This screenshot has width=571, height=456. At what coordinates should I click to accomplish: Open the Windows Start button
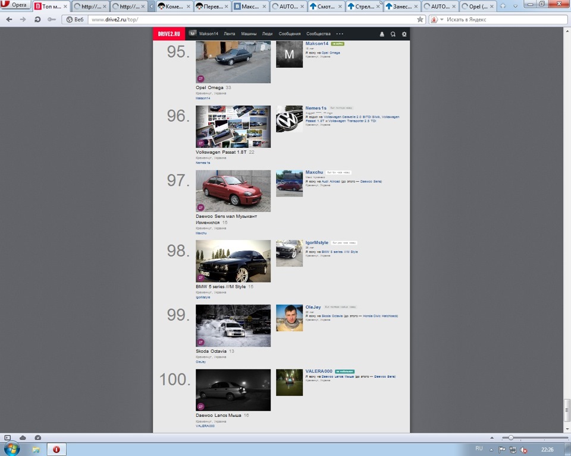[x=12, y=449]
